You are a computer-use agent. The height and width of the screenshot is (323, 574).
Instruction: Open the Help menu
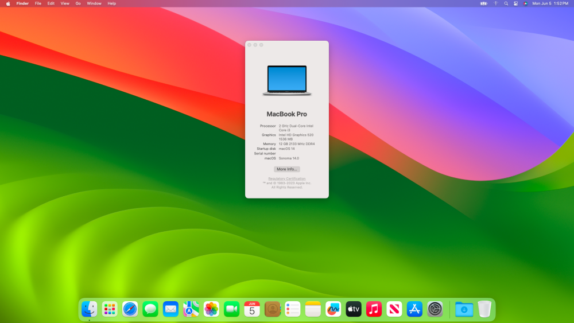click(x=112, y=3)
